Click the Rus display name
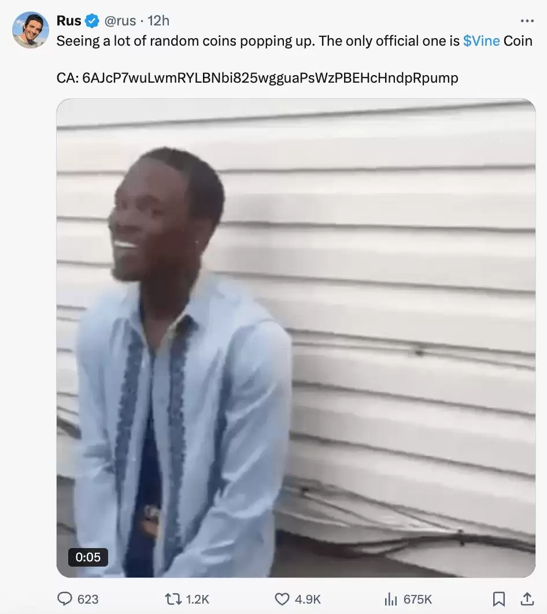Viewport: 547px width, 614px height. [69, 21]
